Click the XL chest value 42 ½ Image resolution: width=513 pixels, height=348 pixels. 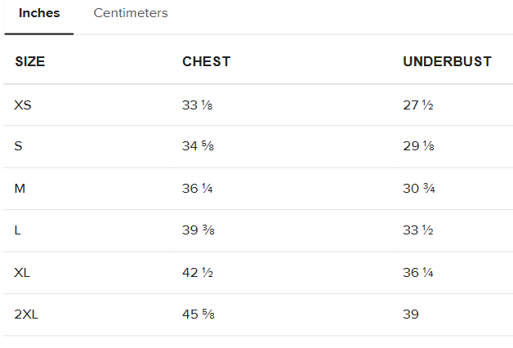(x=198, y=273)
